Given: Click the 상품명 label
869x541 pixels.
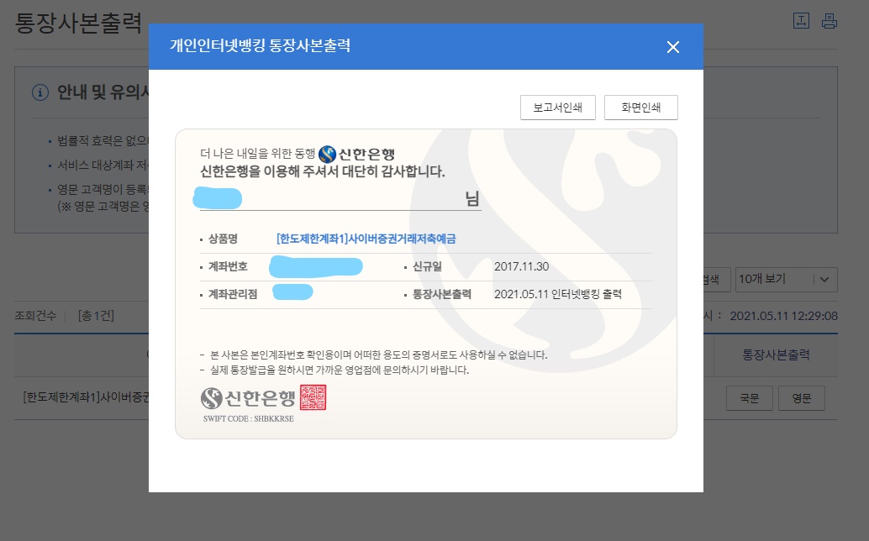Looking at the screenshot, I should pos(223,239).
